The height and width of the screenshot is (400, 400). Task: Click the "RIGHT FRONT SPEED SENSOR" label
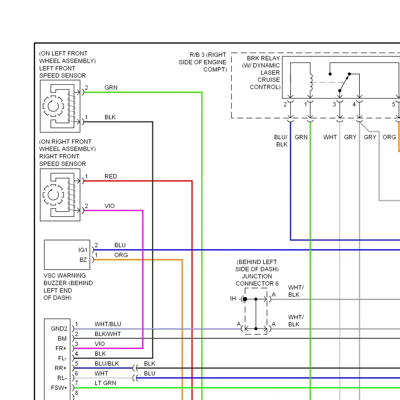point(63,160)
